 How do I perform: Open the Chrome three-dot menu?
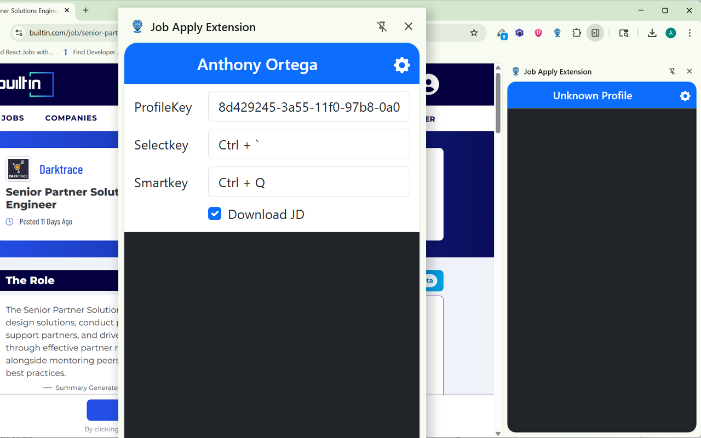pyautogui.click(x=689, y=33)
